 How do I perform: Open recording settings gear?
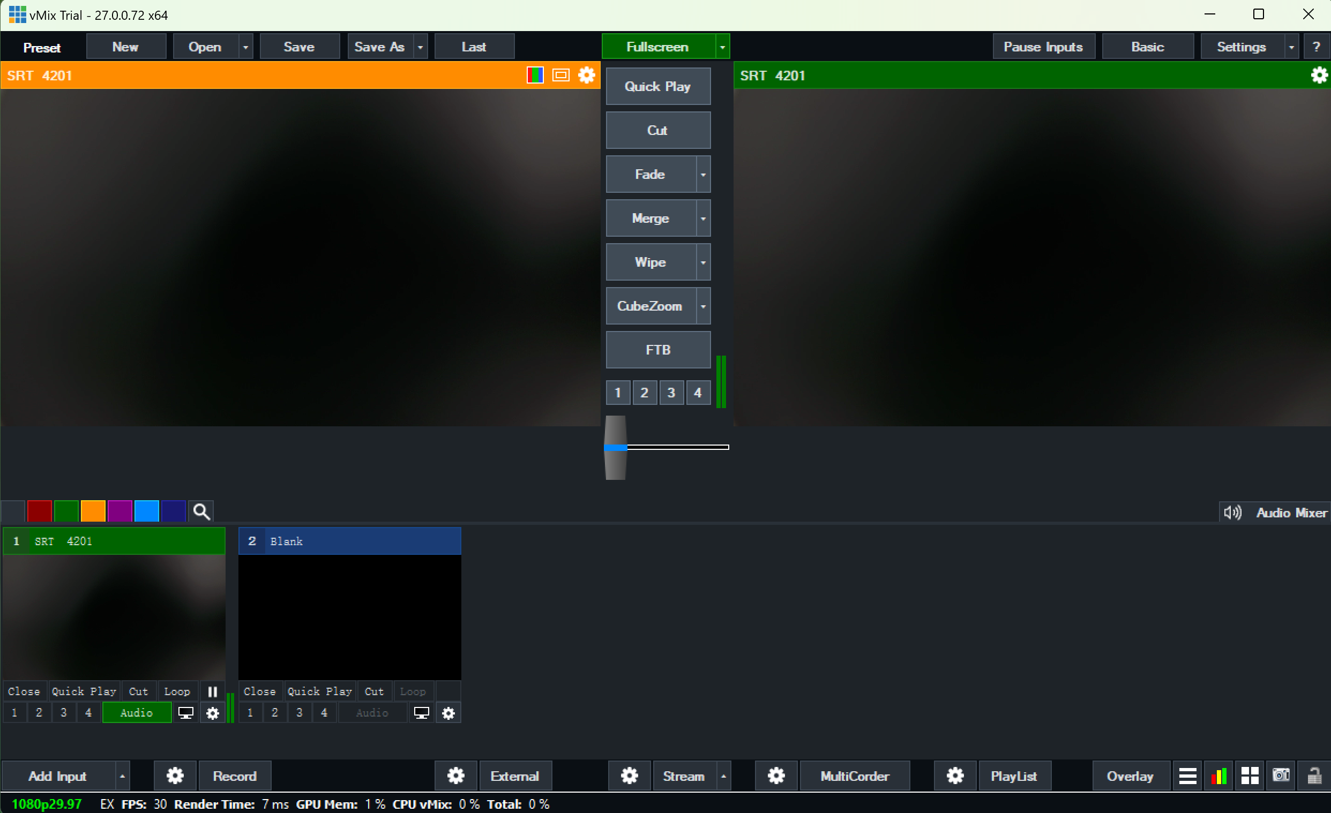pos(175,776)
